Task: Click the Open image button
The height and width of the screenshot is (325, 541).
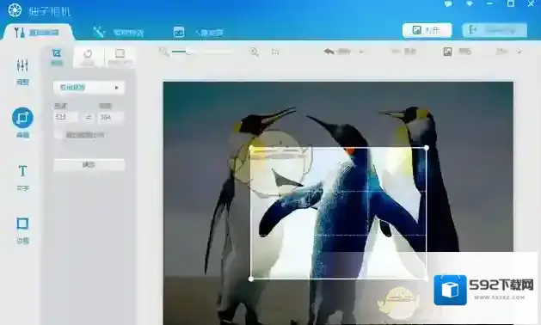Action: 427,30
